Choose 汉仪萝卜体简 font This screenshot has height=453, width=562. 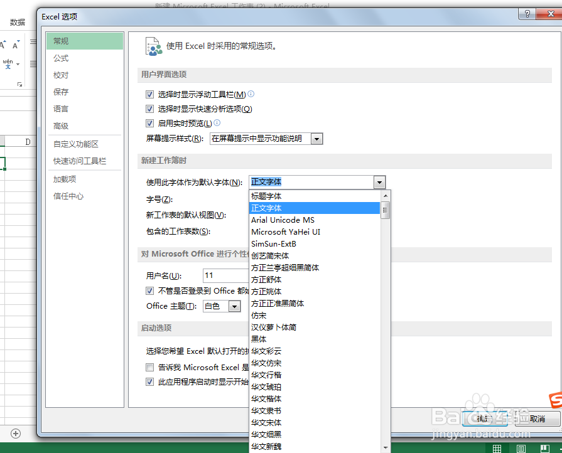pos(315,327)
